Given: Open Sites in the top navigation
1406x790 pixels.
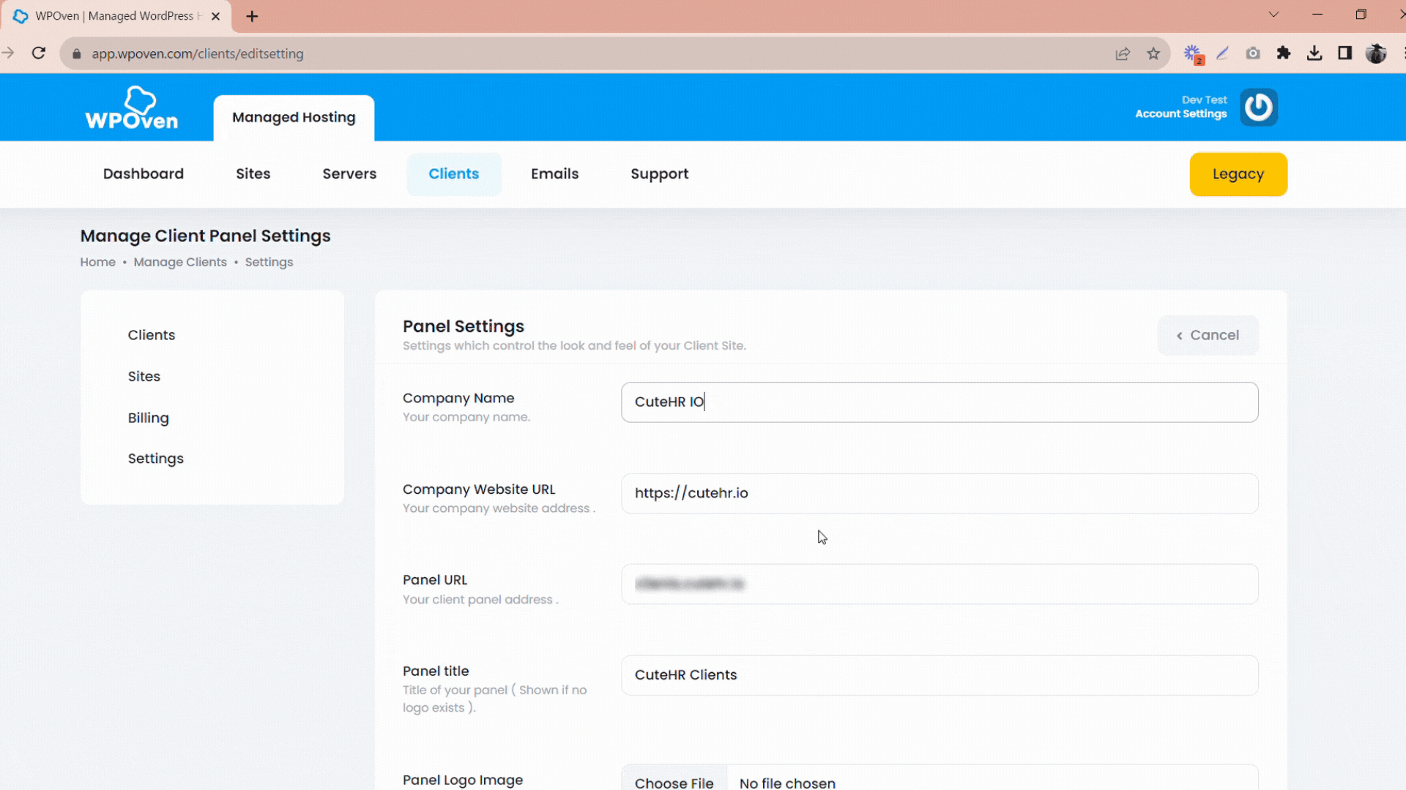Looking at the screenshot, I should 253,174.
